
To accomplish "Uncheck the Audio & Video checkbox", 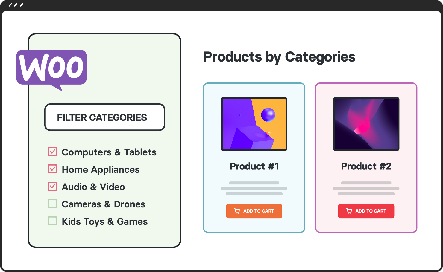I will 52,187.
